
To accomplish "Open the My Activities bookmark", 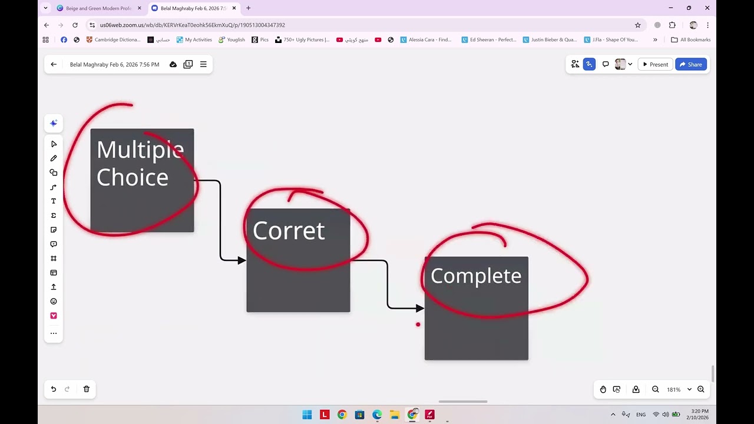I will tap(194, 39).
